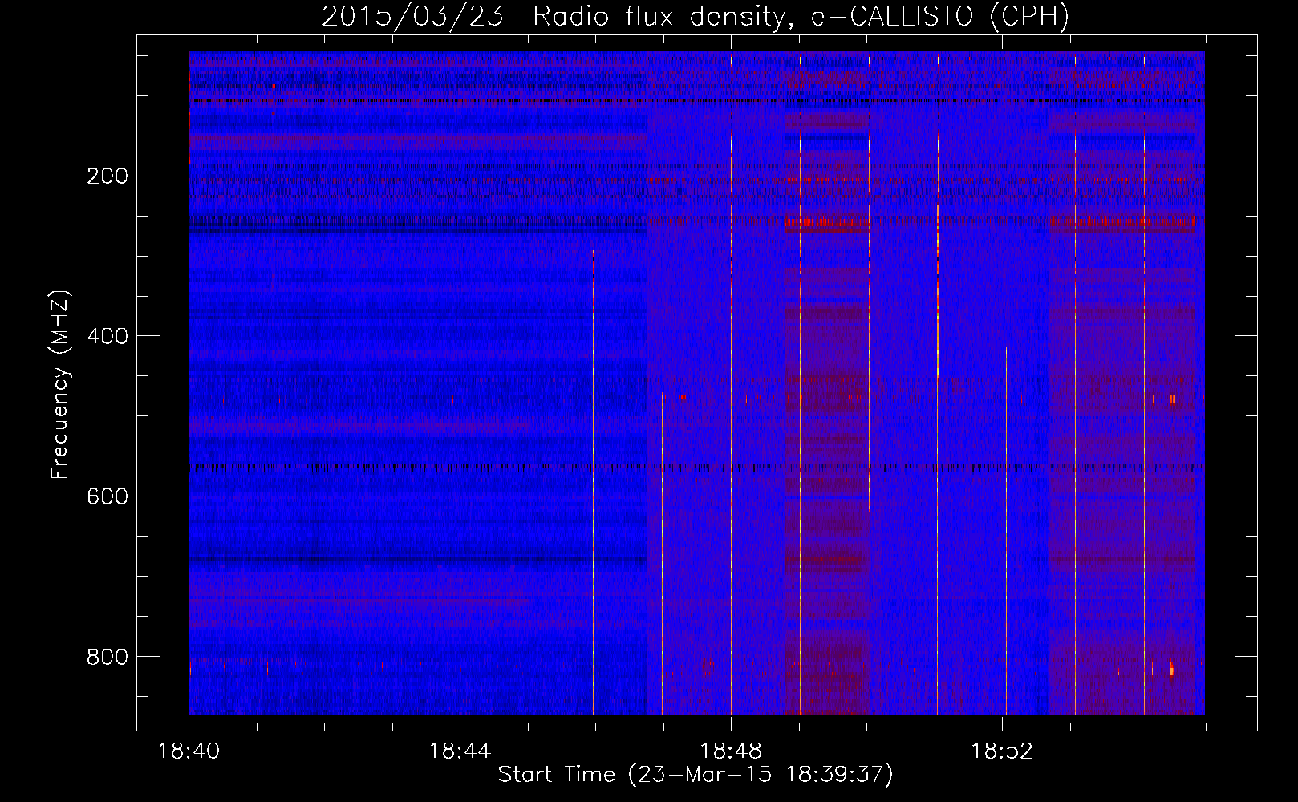The width and height of the screenshot is (1298, 802).
Task: Click the 800 frequency tick label
Action: click(x=107, y=657)
